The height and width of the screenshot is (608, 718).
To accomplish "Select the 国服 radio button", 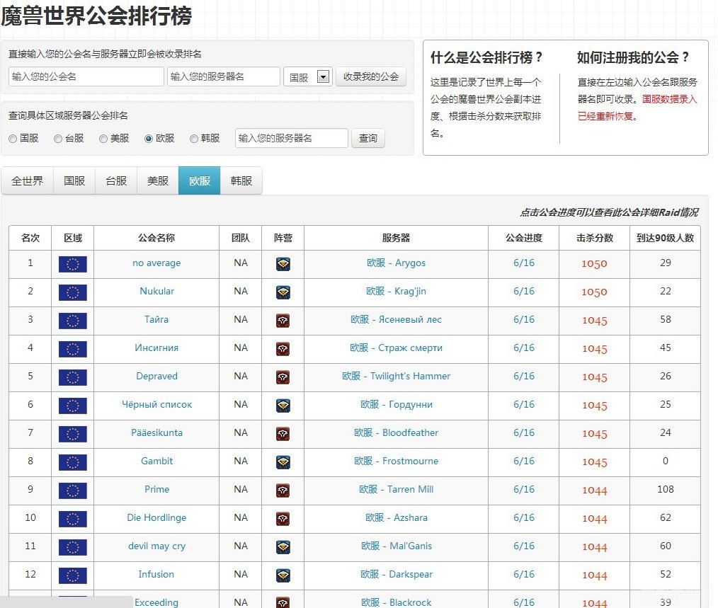I will coord(13,139).
